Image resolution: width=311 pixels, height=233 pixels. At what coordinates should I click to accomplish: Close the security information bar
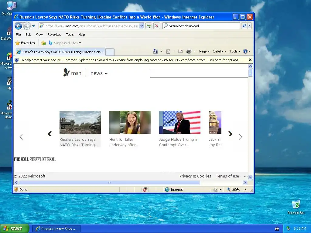point(250,60)
